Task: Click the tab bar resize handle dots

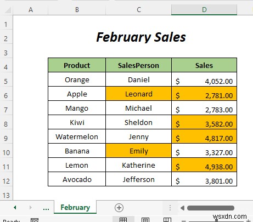Action: [x=170, y=208]
